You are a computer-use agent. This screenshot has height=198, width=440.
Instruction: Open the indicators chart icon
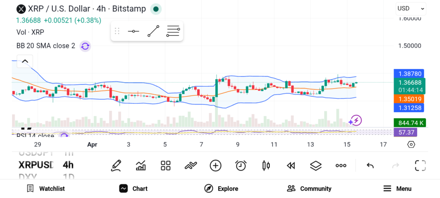pyautogui.click(x=141, y=165)
